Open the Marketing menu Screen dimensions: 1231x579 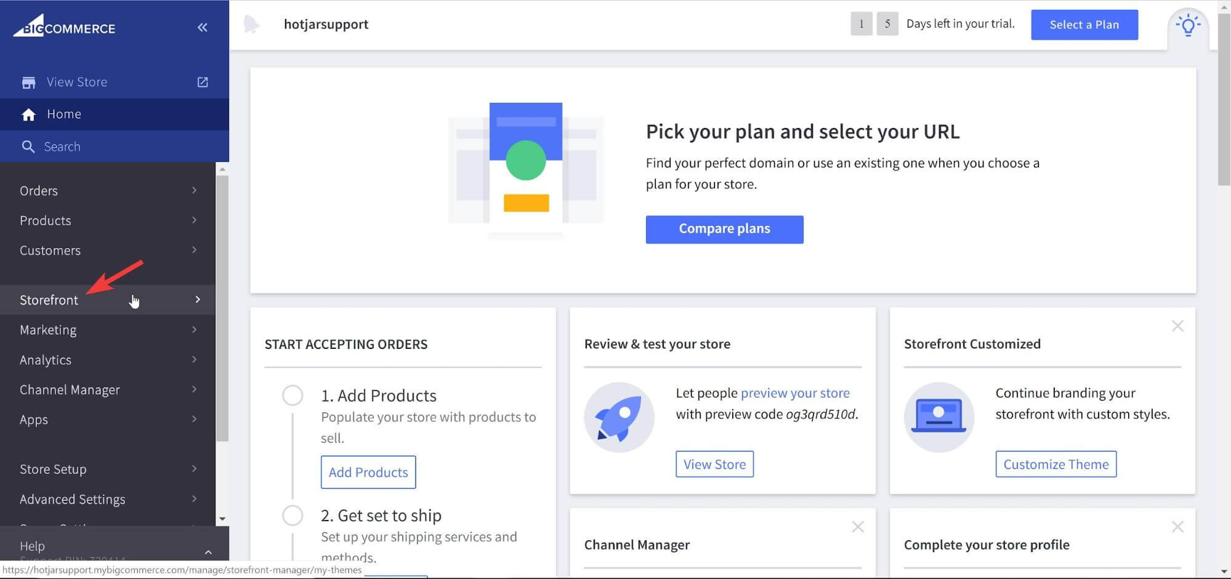point(108,330)
